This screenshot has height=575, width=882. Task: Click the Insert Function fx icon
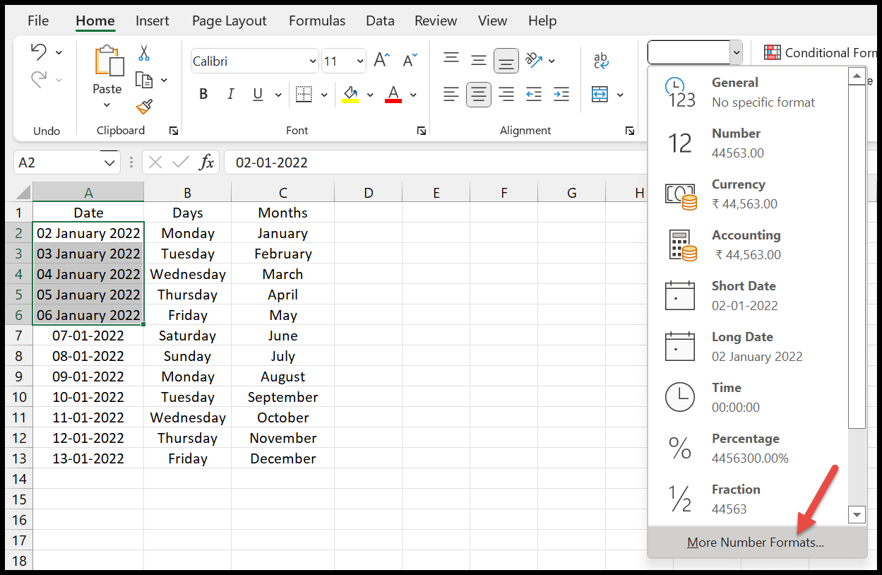(x=206, y=162)
